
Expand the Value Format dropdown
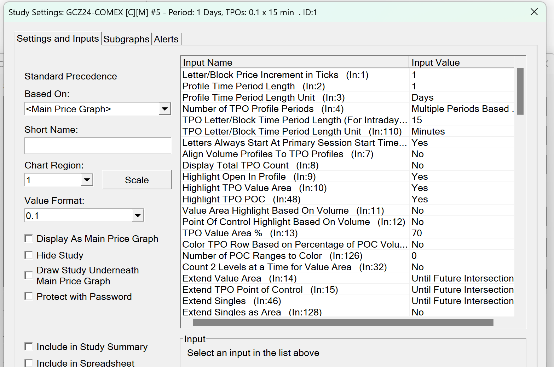click(138, 215)
